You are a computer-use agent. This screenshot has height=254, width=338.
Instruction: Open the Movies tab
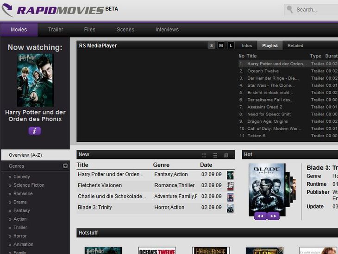tap(19, 30)
